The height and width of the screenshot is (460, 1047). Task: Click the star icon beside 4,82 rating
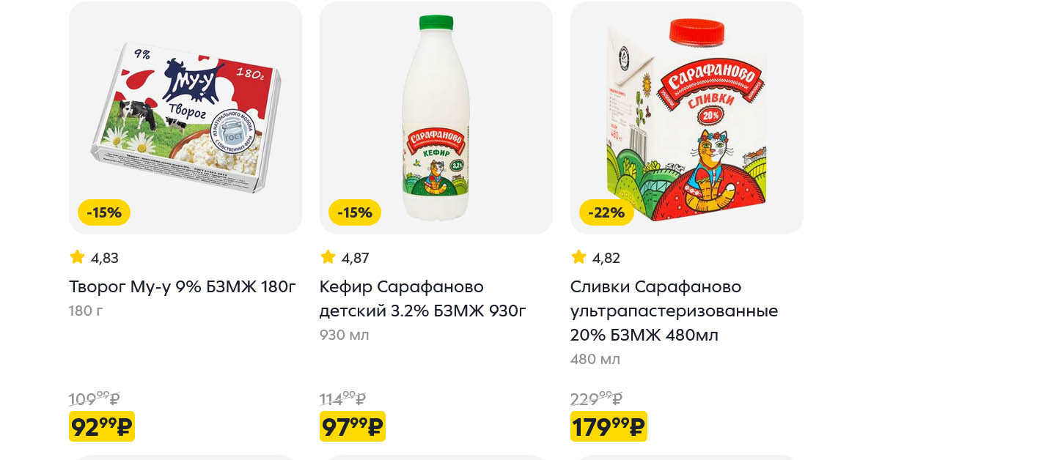coord(578,257)
